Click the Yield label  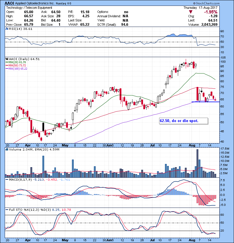coord(101,20)
